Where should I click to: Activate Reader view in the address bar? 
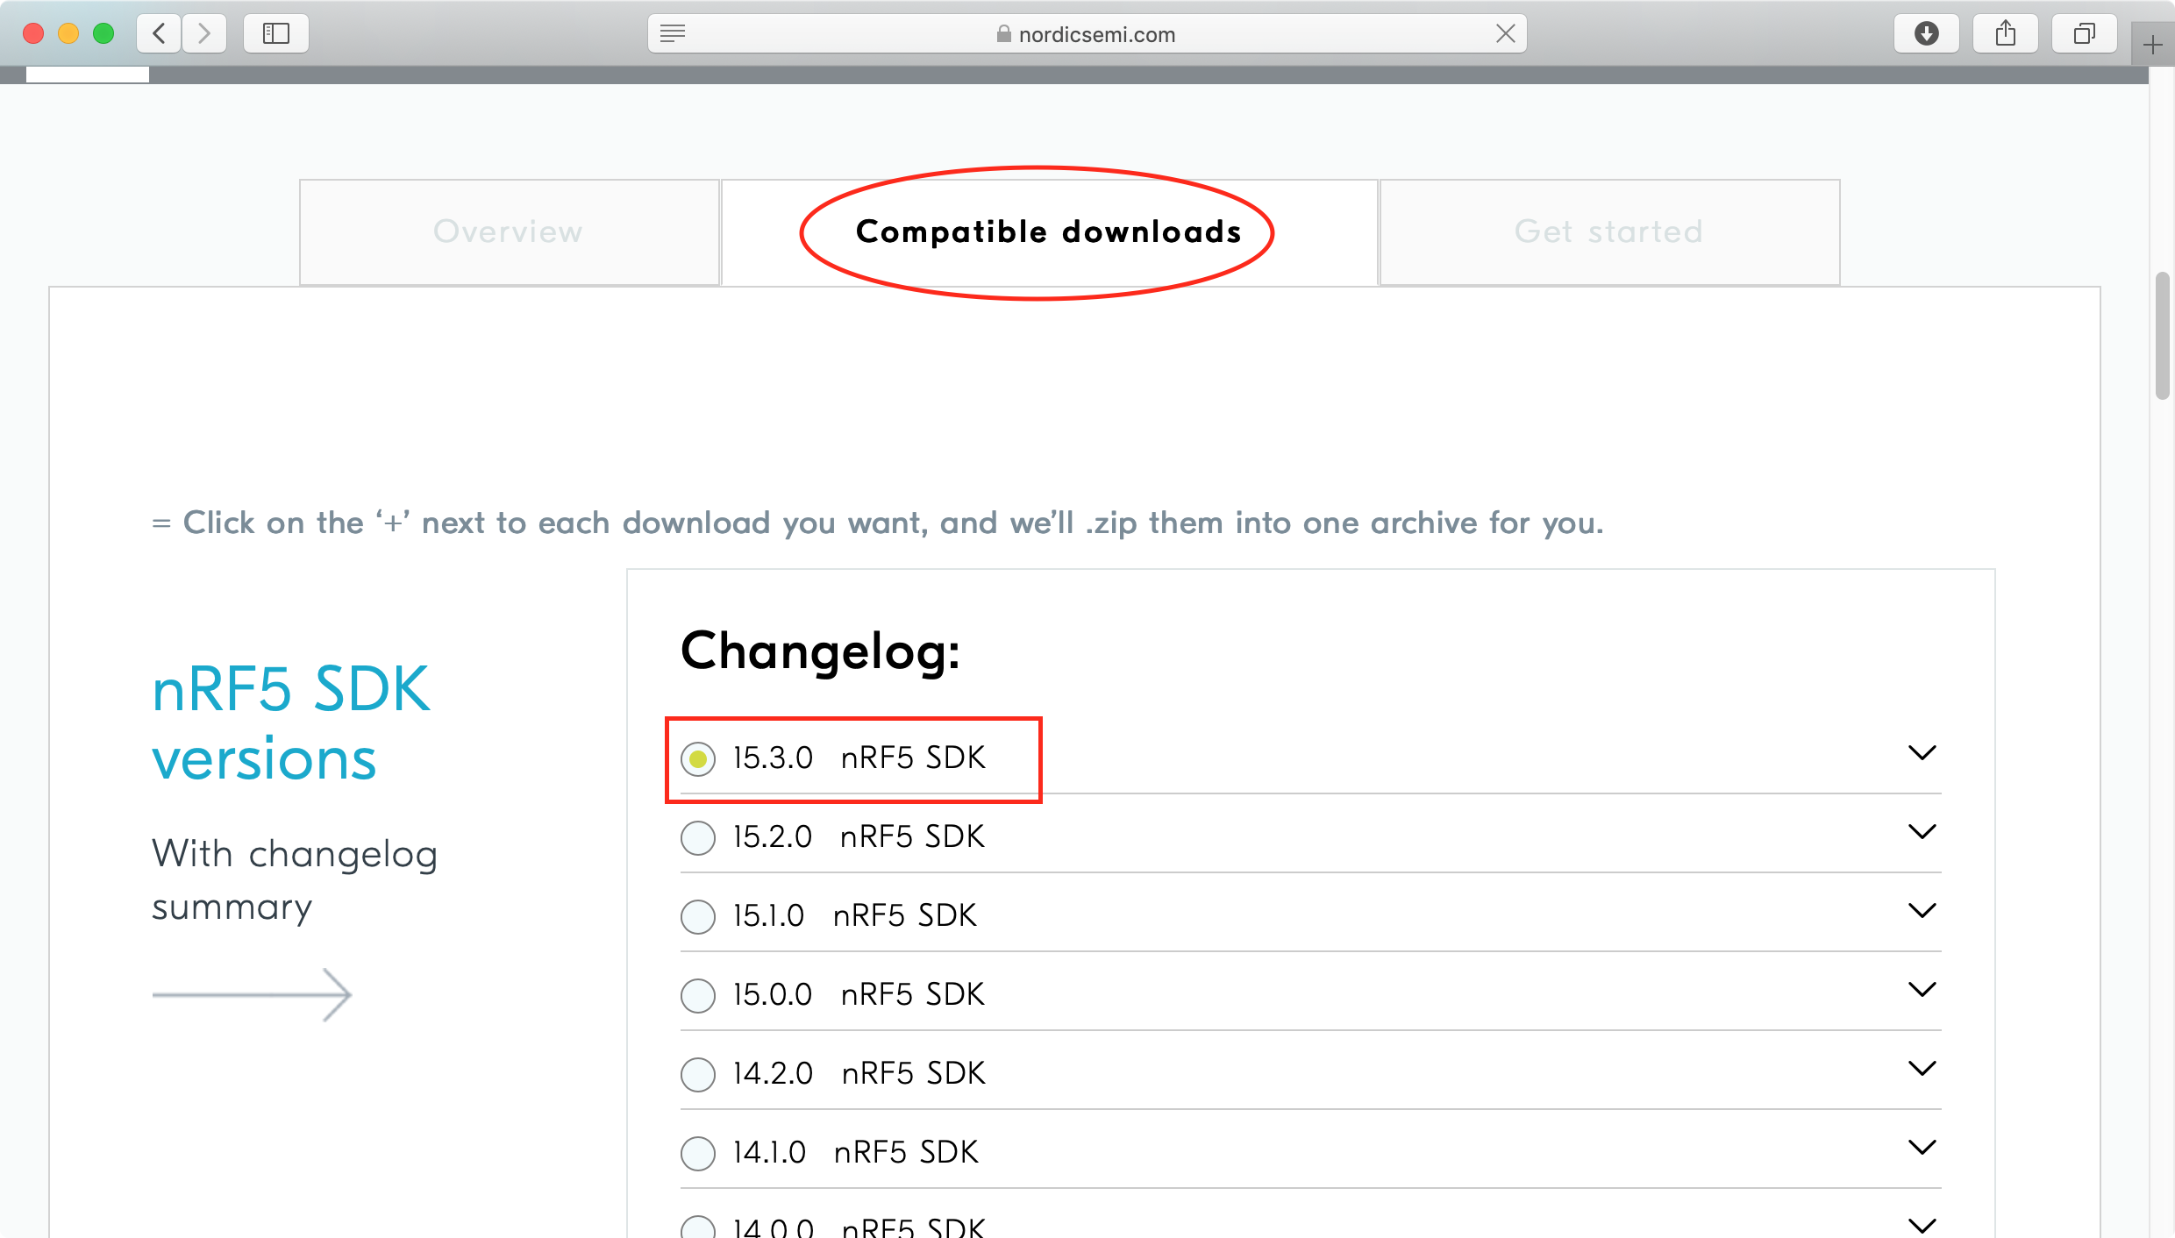[672, 33]
